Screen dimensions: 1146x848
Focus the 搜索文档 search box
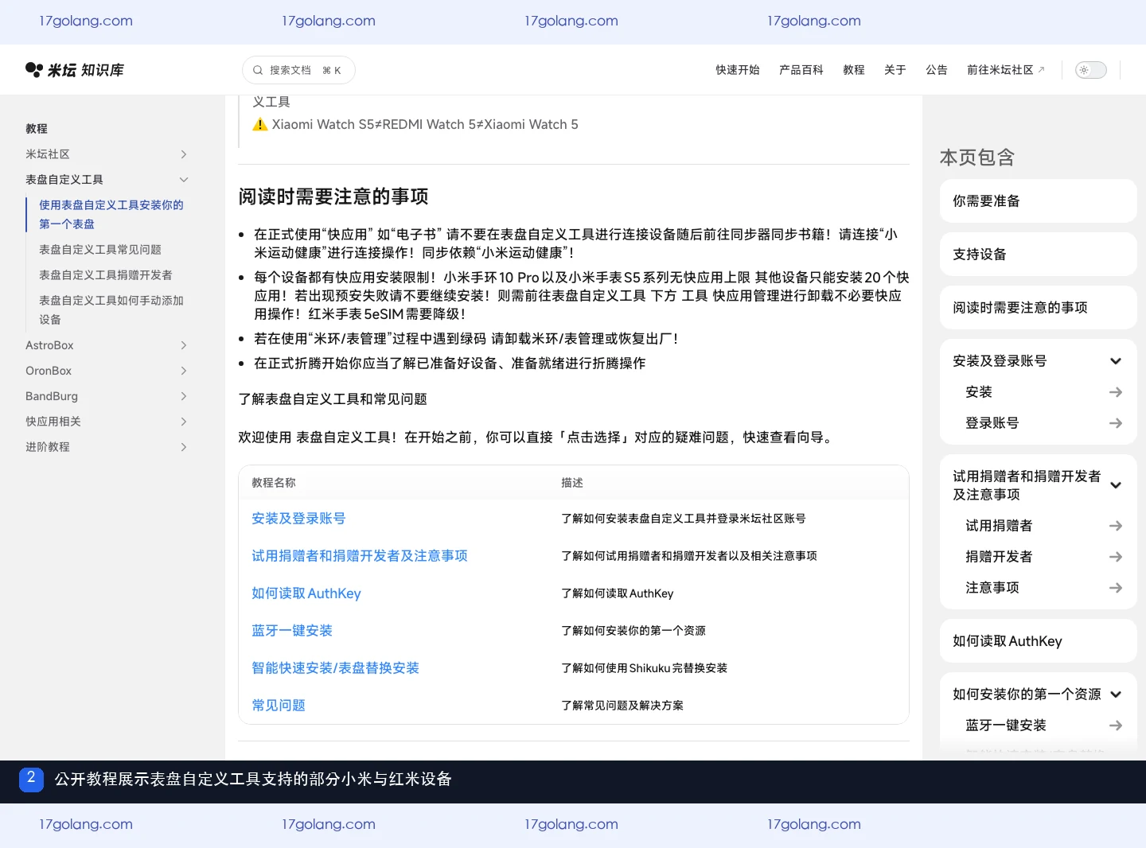[298, 70]
